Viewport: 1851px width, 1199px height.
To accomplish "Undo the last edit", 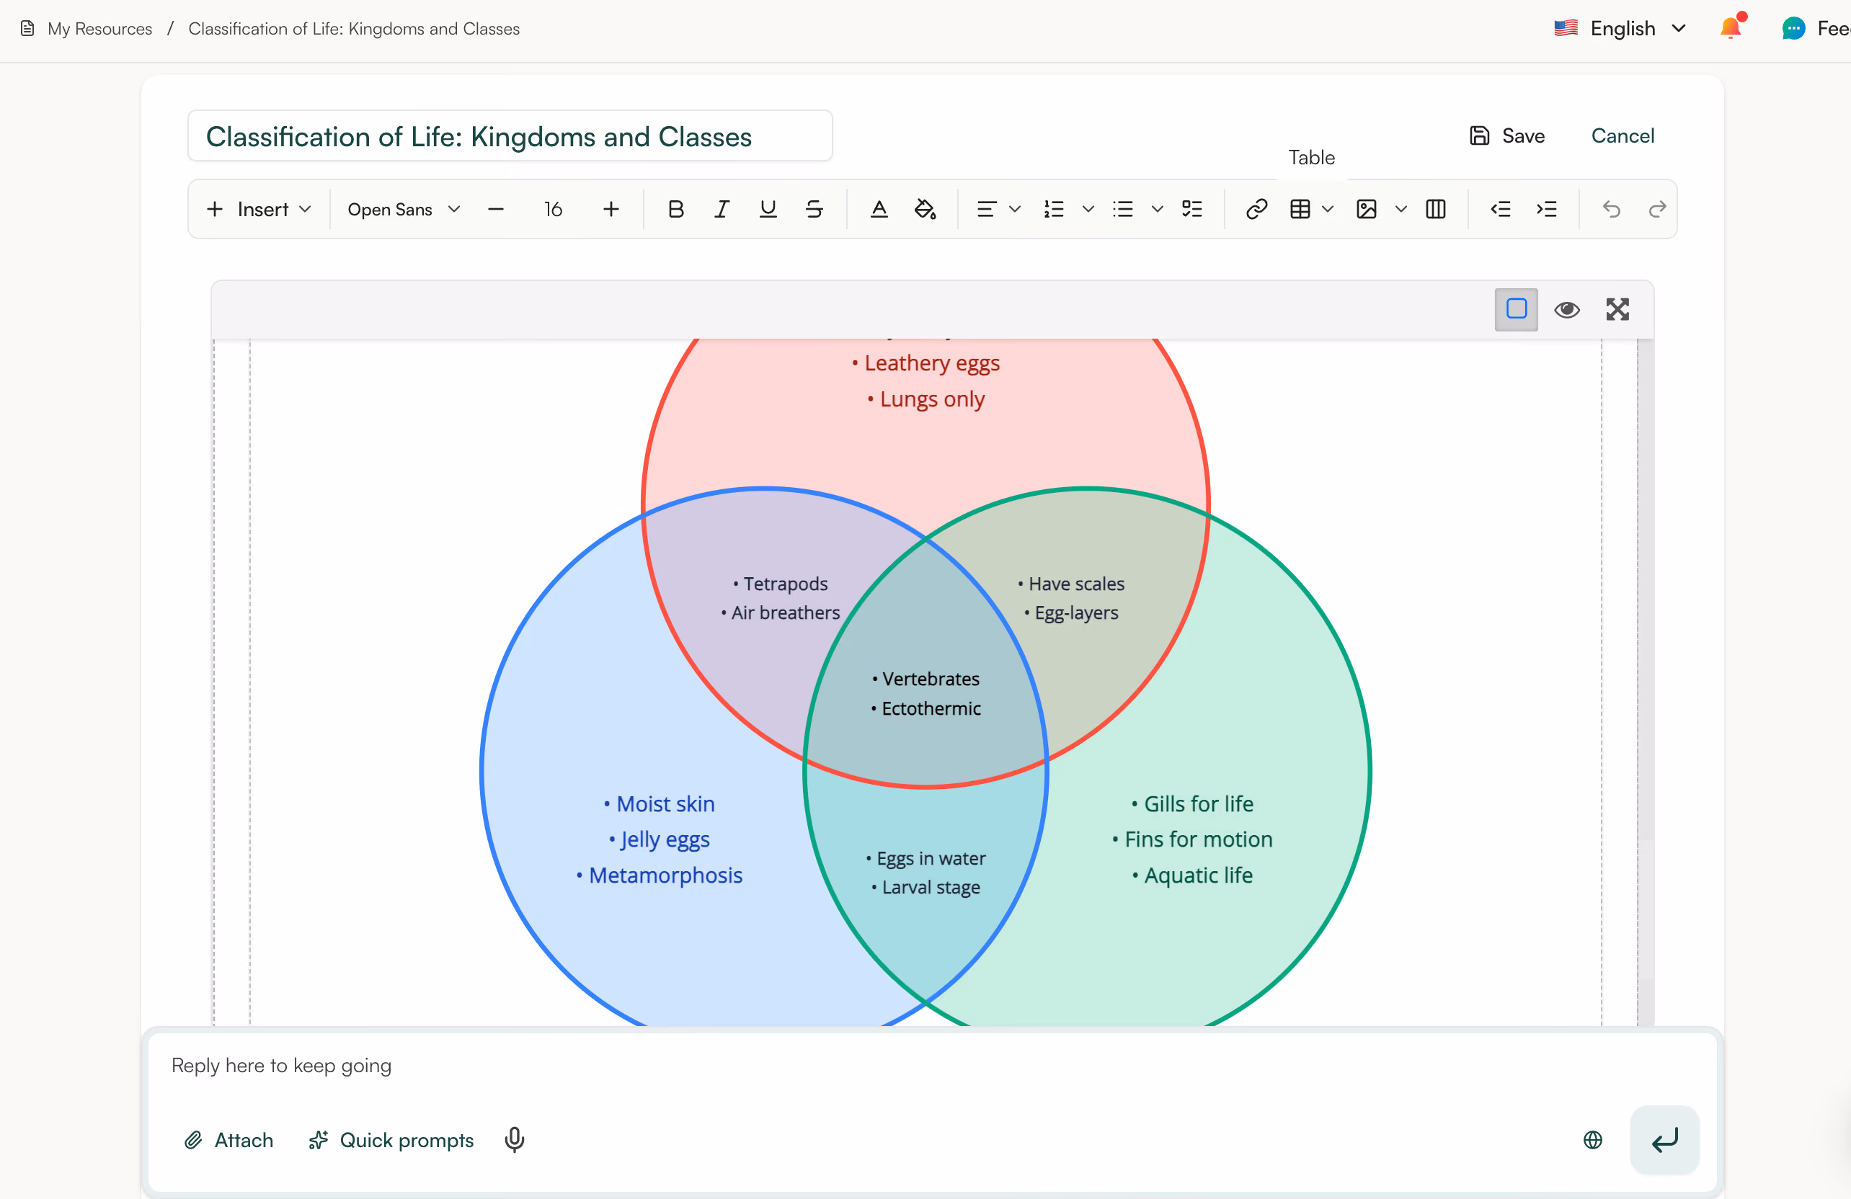I will (x=1612, y=209).
